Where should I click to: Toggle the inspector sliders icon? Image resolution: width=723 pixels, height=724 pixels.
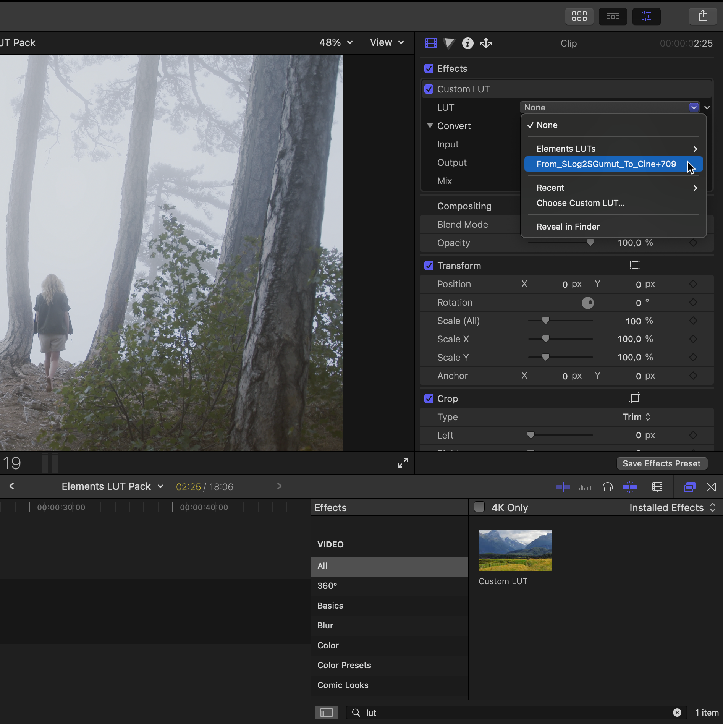646,16
